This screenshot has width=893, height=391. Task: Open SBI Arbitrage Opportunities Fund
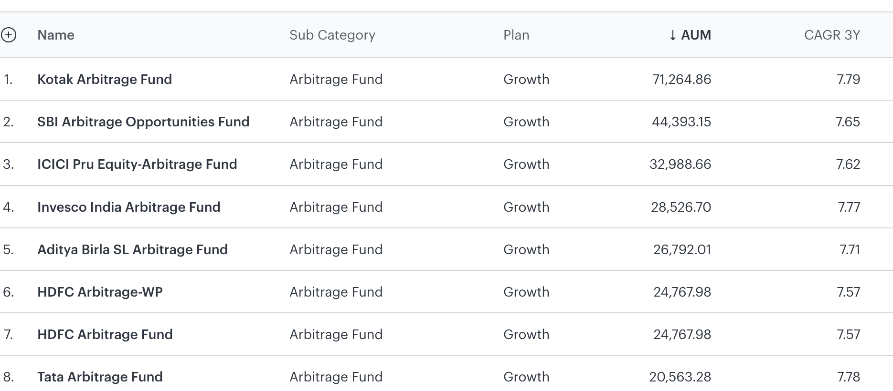[143, 122]
